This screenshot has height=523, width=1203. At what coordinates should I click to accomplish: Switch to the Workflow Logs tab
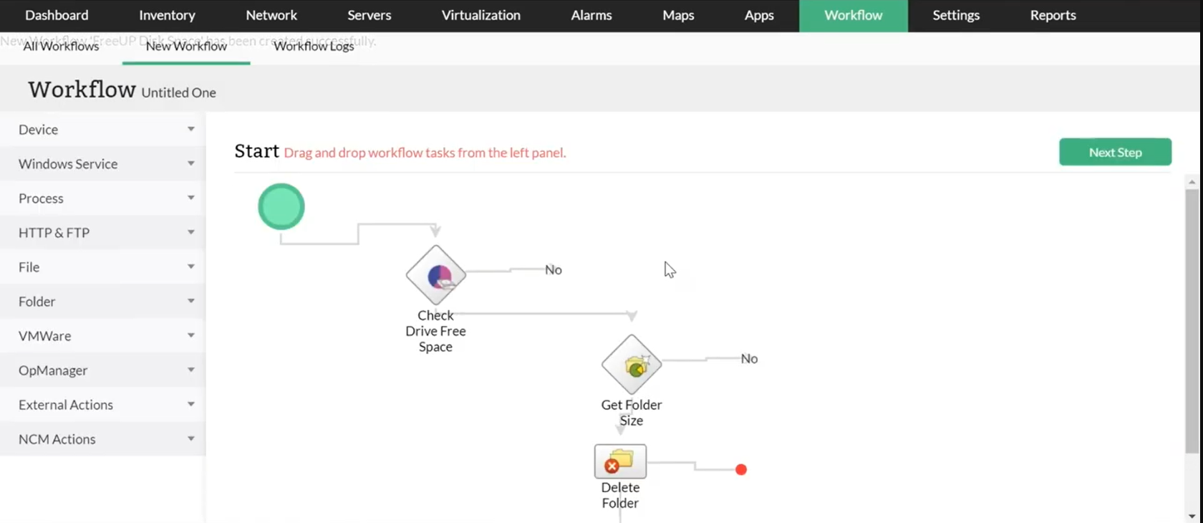[314, 47]
